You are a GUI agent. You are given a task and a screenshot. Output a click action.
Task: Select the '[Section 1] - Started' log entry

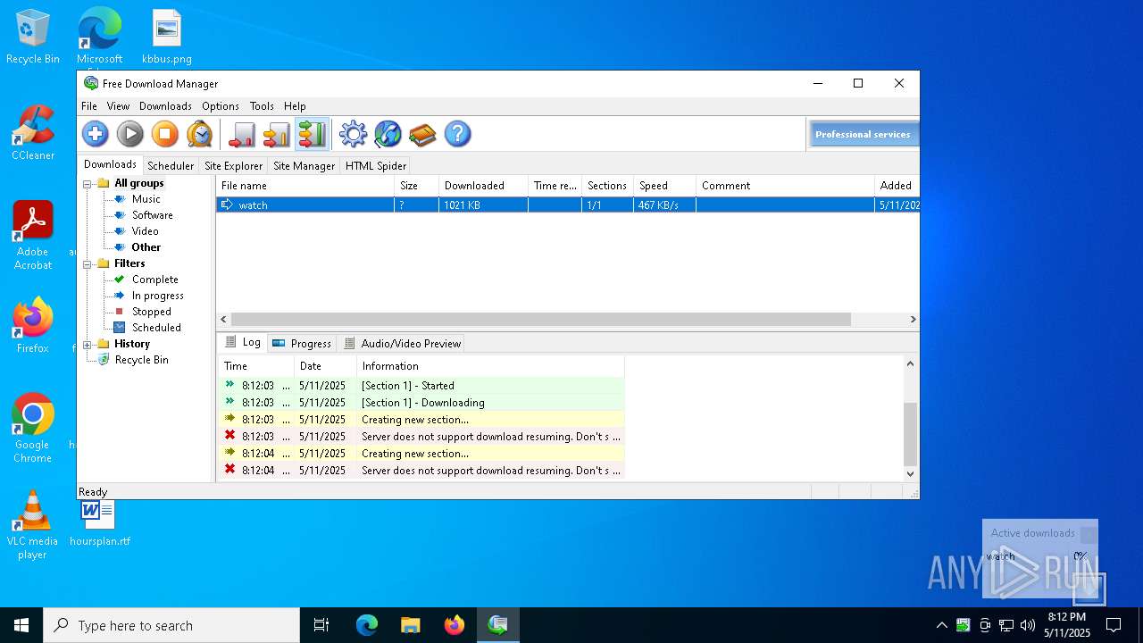pyautogui.click(x=421, y=386)
